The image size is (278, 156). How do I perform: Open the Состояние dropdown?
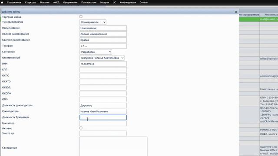click(96, 52)
